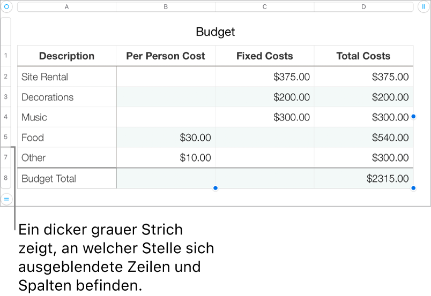This screenshot has width=431, height=296.
Task: Select column A header tab
Action: 66,7
